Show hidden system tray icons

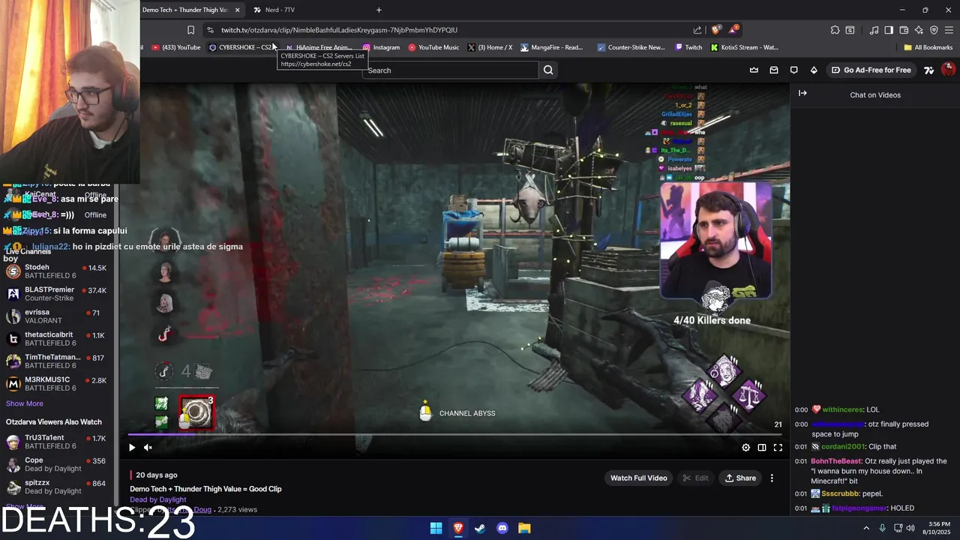tap(866, 528)
